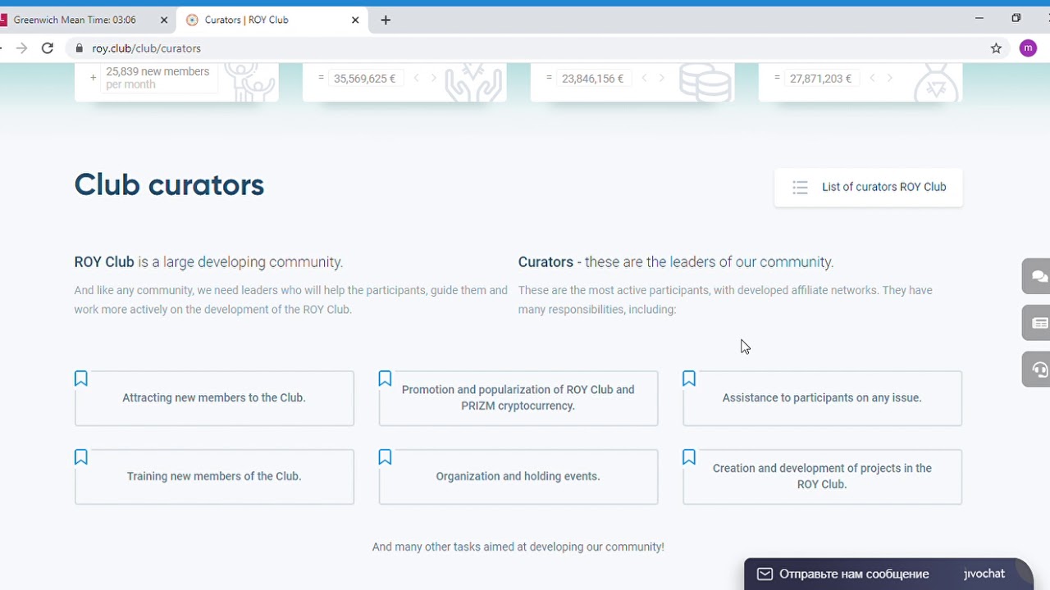Click the jivochat brand label
Image resolution: width=1050 pixels, height=590 pixels.
pyautogui.click(x=984, y=574)
